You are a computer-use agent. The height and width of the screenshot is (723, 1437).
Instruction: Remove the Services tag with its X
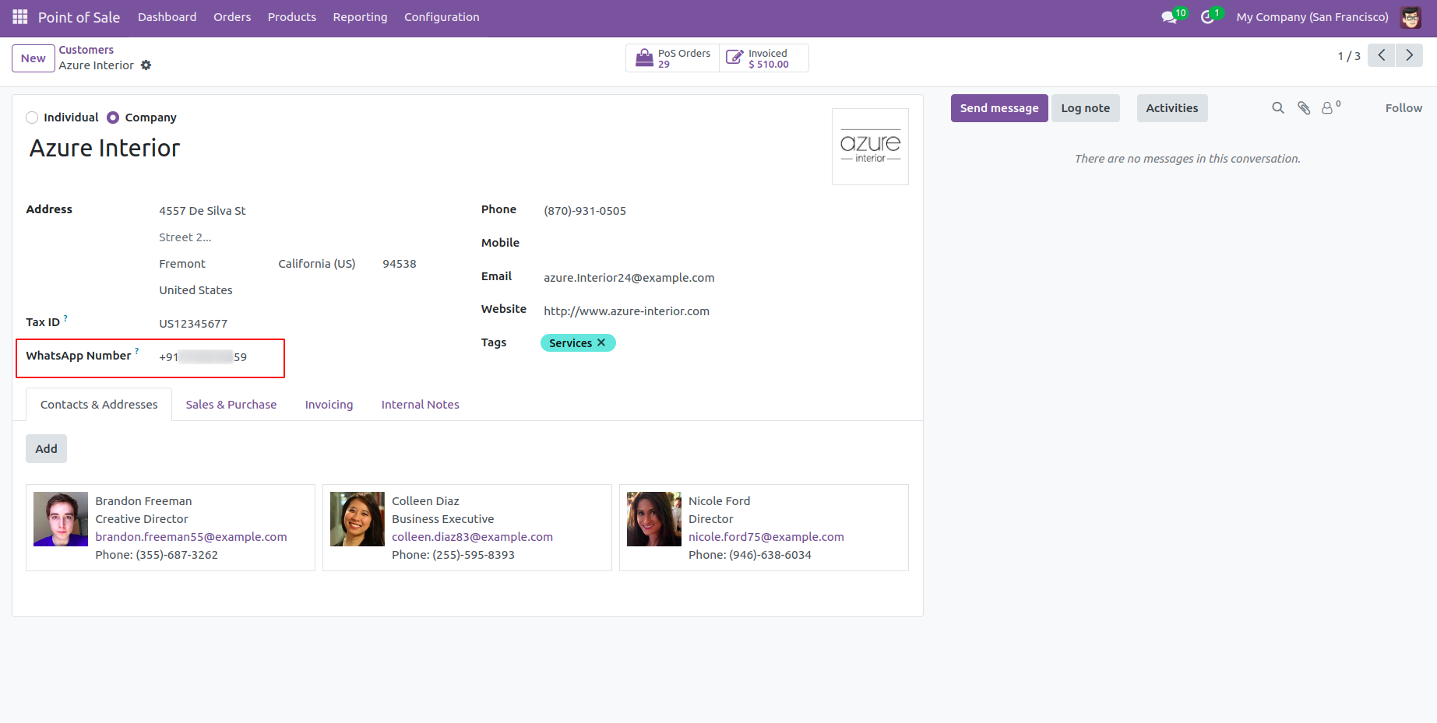point(601,342)
